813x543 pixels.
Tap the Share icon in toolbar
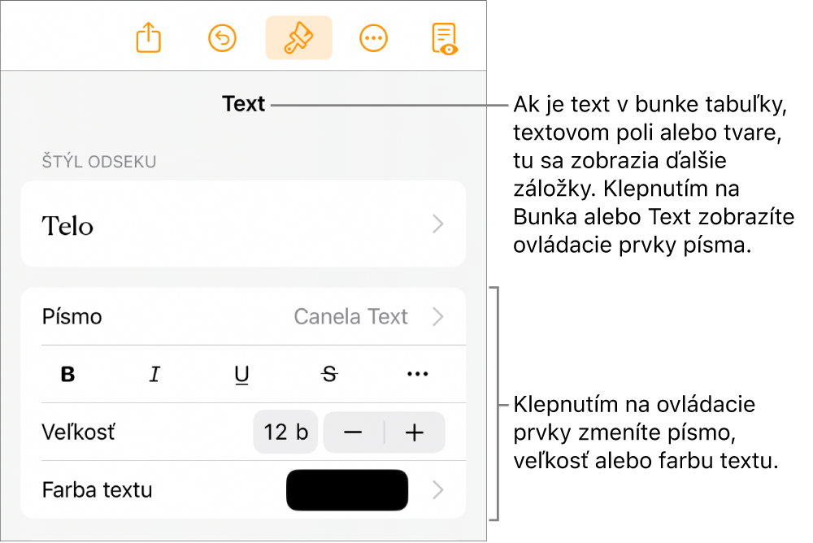(x=148, y=37)
